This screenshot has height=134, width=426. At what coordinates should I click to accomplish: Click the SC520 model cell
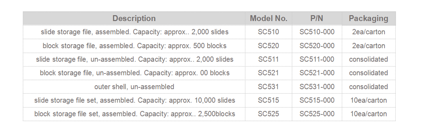tap(268, 46)
